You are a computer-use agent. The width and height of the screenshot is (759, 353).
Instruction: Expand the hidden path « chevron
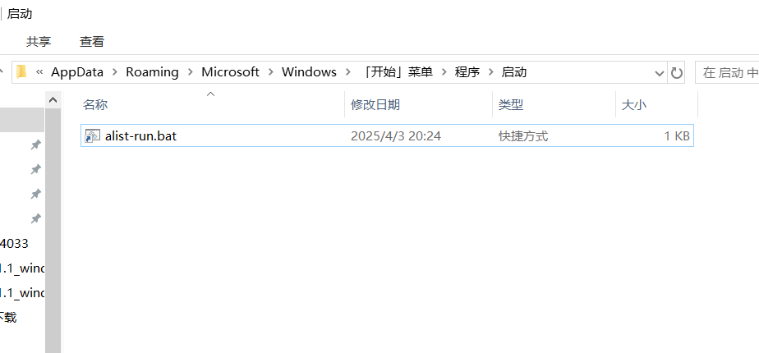pyautogui.click(x=39, y=72)
